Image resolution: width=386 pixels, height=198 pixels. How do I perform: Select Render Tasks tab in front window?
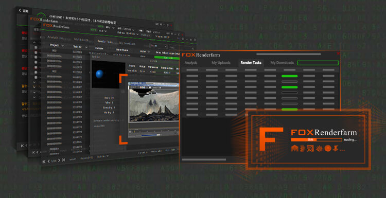tap(251, 63)
